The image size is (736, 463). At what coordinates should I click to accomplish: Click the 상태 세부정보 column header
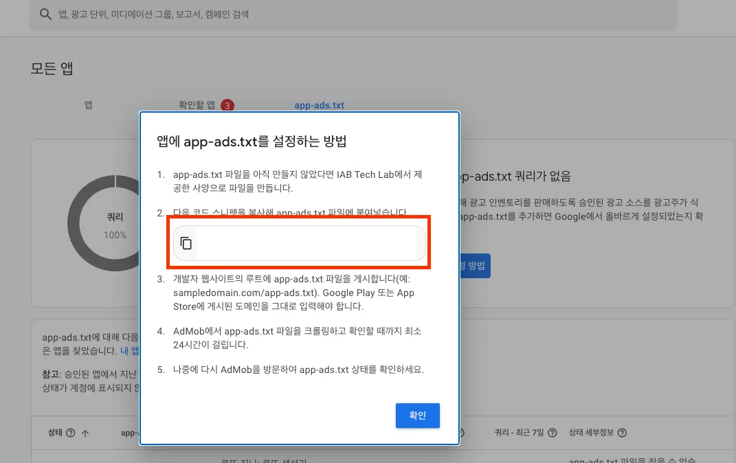(x=592, y=433)
